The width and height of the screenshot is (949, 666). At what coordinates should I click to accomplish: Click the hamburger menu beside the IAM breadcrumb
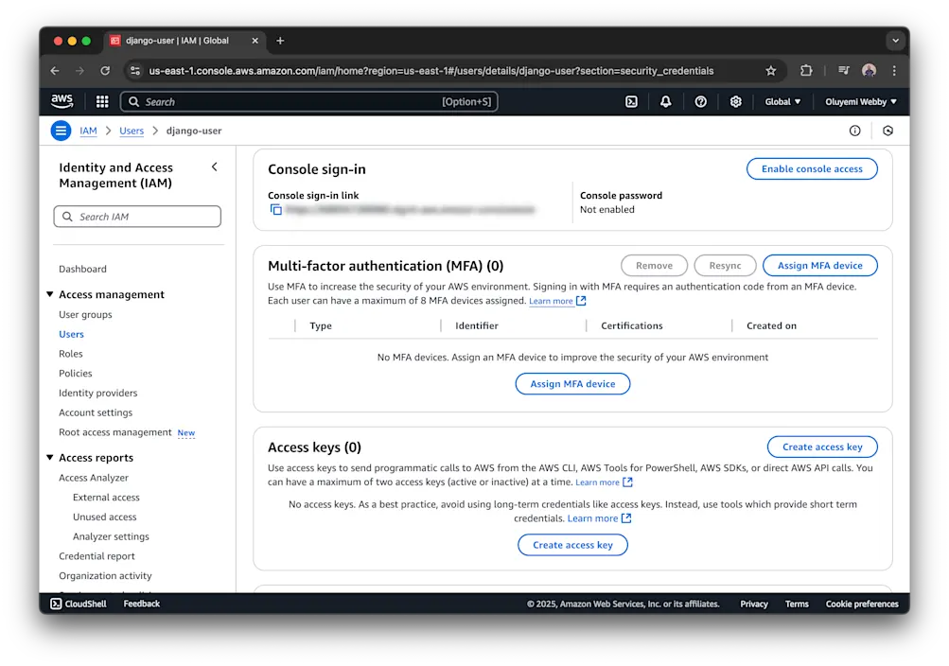pos(60,131)
